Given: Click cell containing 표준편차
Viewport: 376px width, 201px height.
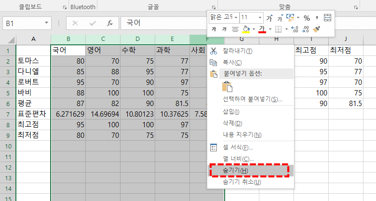Looking at the screenshot, I should point(33,114).
